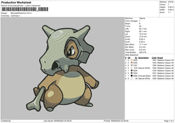175x123 pixels.
Task: Select the St. column header
Action: pyautogui.click(x=136, y=58)
